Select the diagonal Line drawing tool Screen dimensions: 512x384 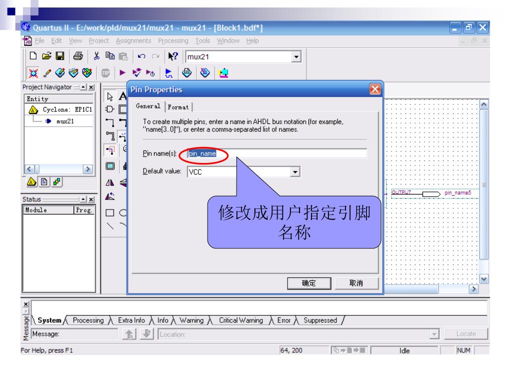pyautogui.click(x=110, y=225)
